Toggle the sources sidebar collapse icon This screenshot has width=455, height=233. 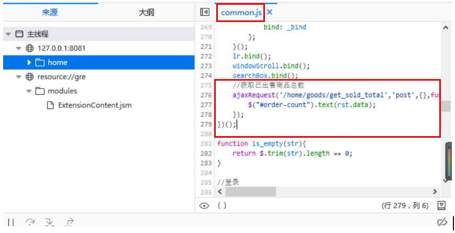(x=205, y=12)
